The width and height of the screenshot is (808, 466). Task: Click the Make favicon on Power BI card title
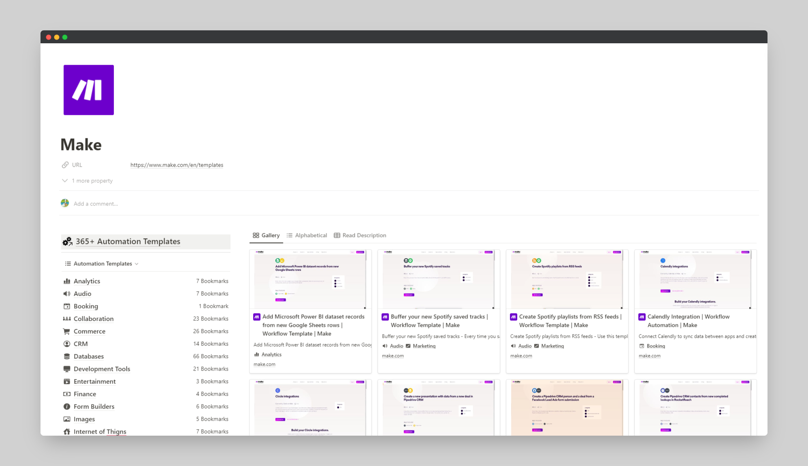[257, 317]
